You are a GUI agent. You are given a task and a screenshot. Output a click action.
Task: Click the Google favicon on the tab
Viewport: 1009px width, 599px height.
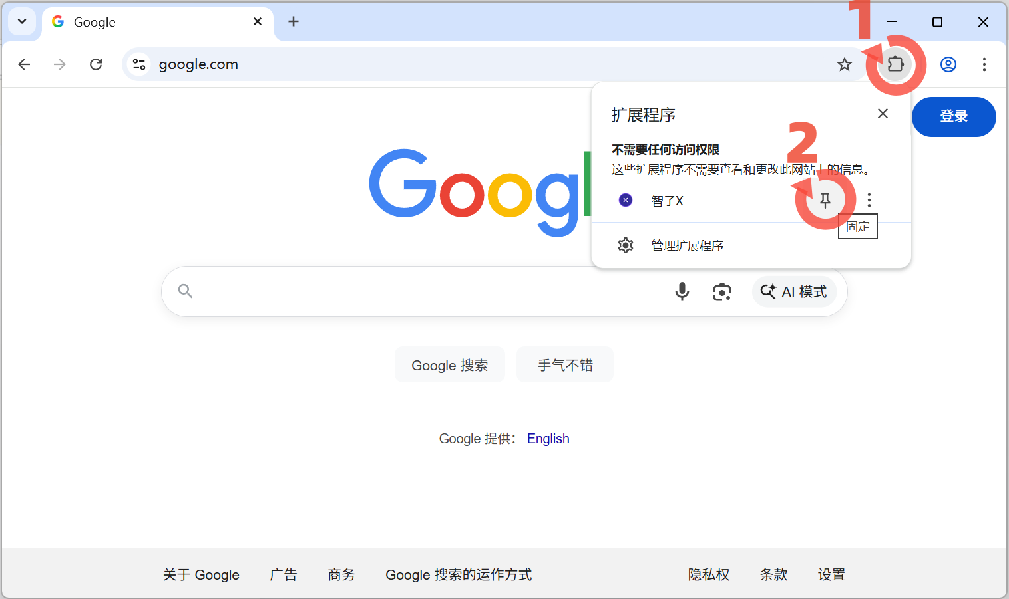58,21
